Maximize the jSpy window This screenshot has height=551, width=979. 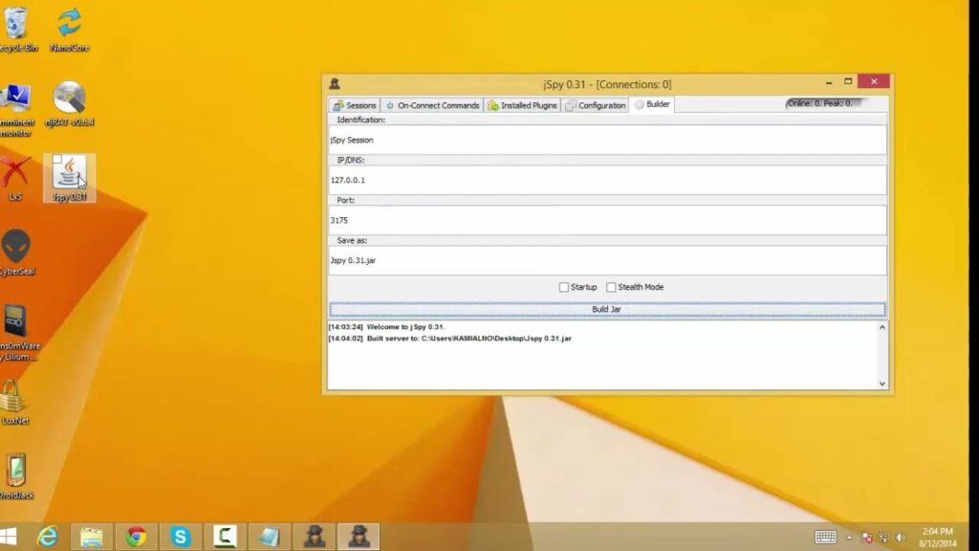click(x=848, y=82)
